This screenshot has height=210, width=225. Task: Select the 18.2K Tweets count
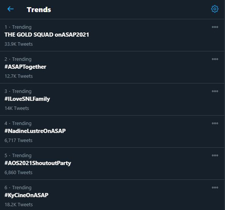pos(19,204)
